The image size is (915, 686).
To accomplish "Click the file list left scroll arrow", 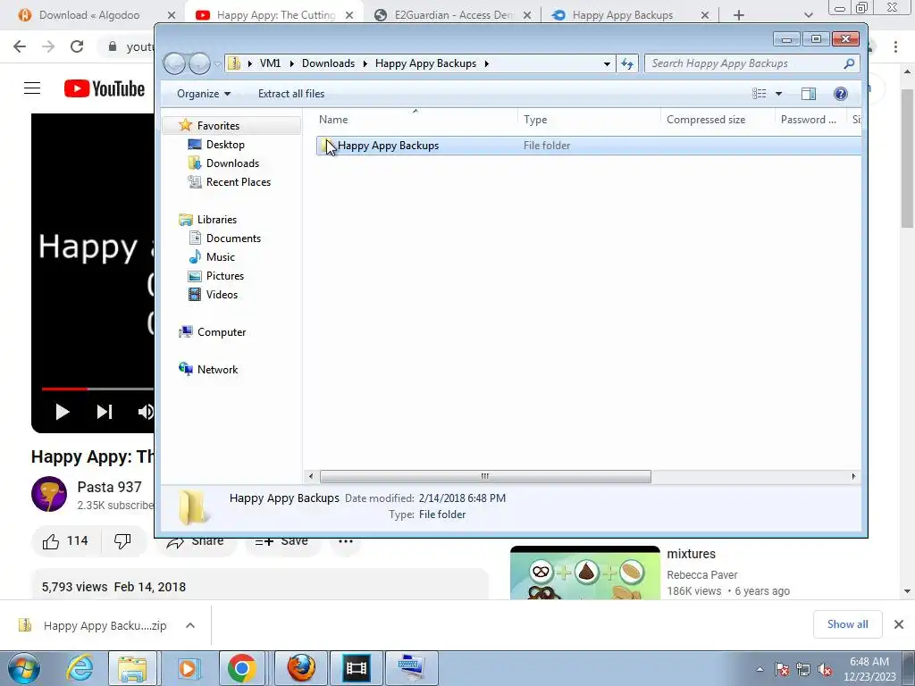I will tap(310, 476).
